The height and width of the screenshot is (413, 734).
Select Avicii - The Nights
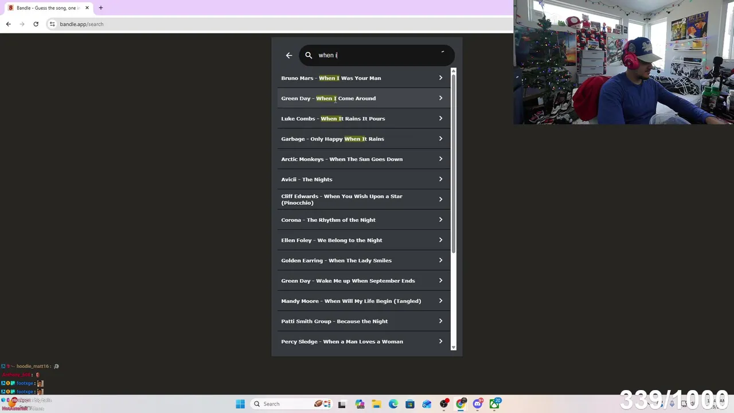(x=364, y=179)
